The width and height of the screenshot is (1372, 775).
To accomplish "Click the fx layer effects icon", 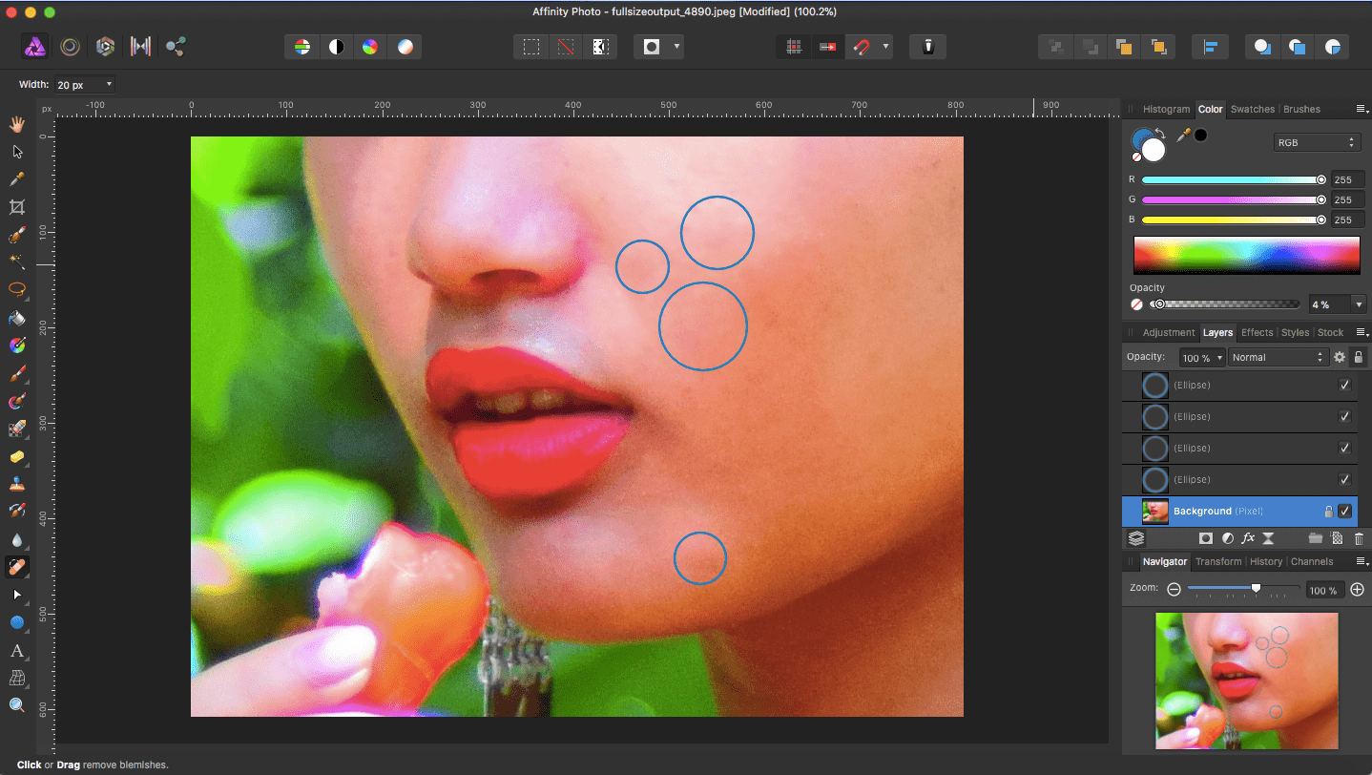I will tap(1248, 538).
